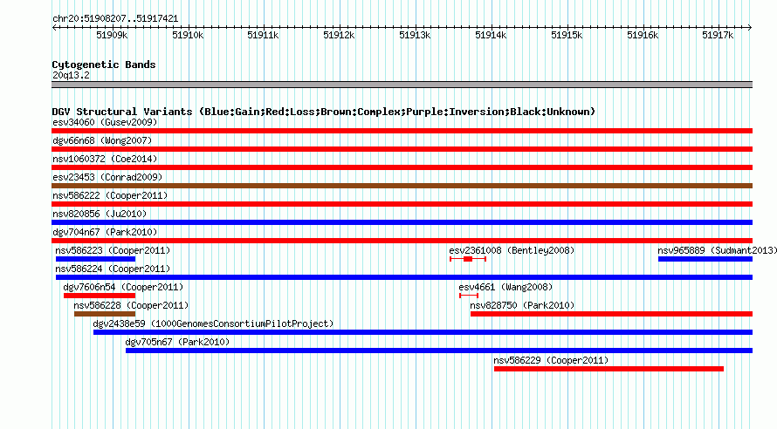The height and width of the screenshot is (429, 777).
Task: Click the small red esv4661 glyph
Action: [469, 296]
